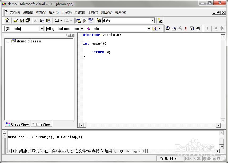This screenshot has height=163, width=228.
Task: Close the workspace panel with its X
Action: coord(73,35)
